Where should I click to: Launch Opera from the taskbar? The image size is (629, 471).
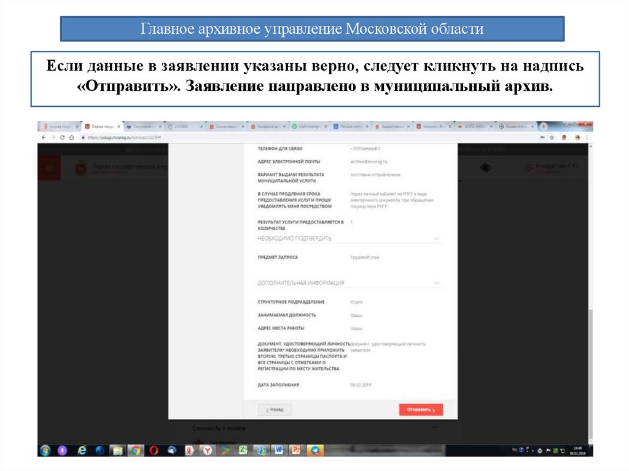154,451
